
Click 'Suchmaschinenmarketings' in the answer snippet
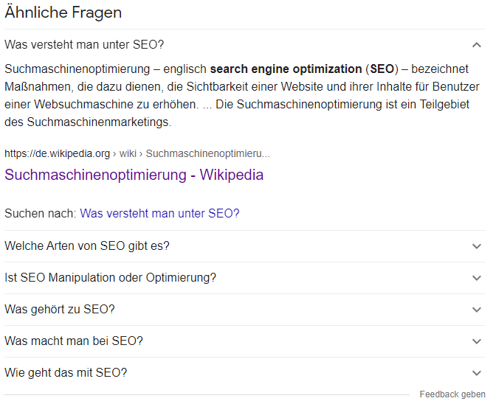click(x=99, y=122)
